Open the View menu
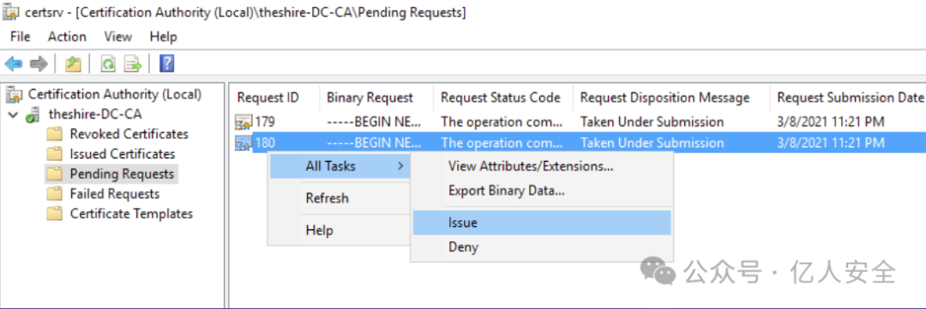The width and height of the screenshot is (926, 309). (x=118, y=37)
